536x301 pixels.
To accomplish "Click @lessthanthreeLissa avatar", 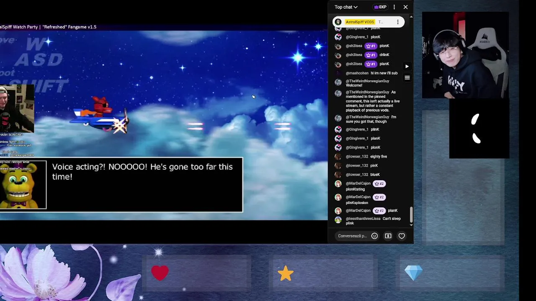I will pos(338,219).
